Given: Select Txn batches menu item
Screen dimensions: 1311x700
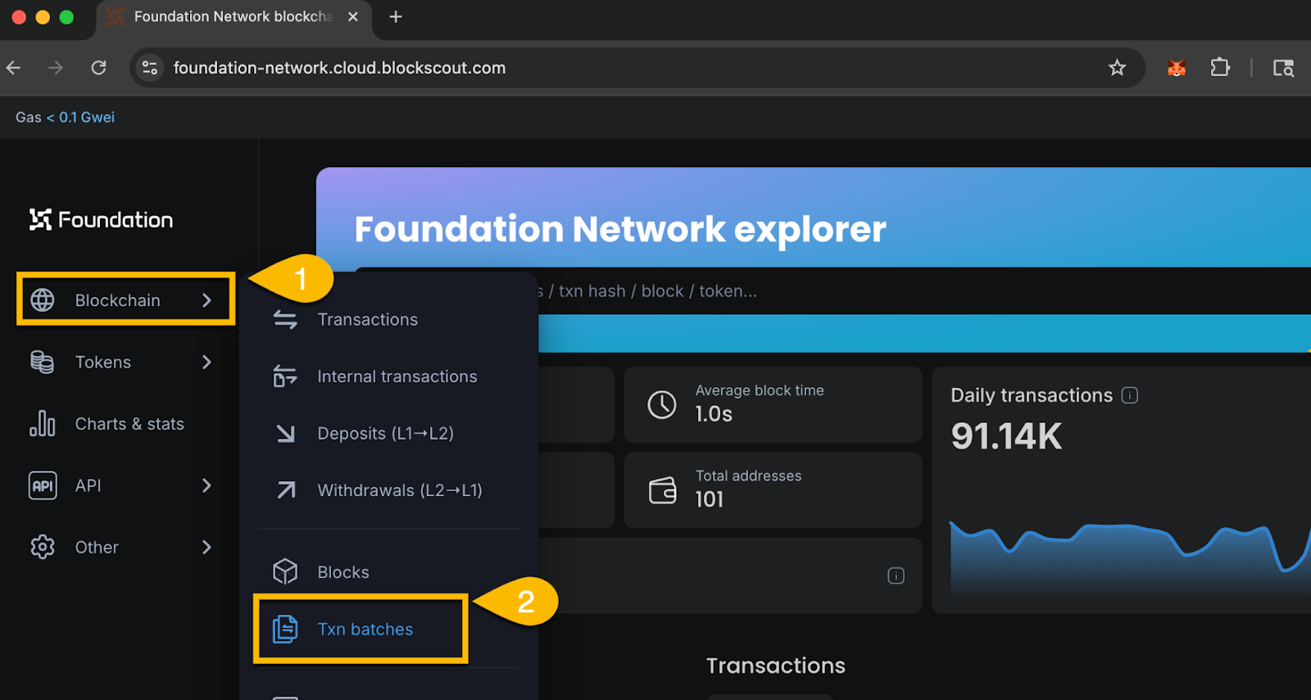Looking at the screenshot, I should point(365,629).
